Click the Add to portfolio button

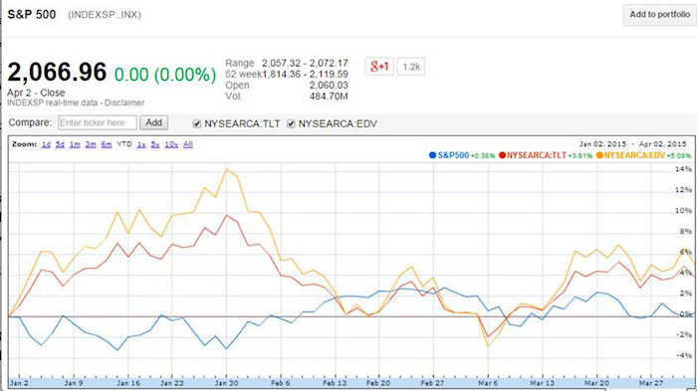(659, 15)
